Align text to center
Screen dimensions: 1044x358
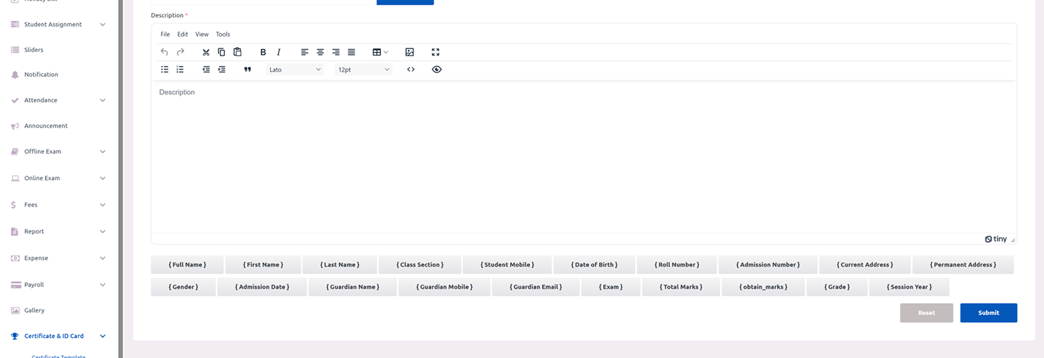tap(320, 52)
